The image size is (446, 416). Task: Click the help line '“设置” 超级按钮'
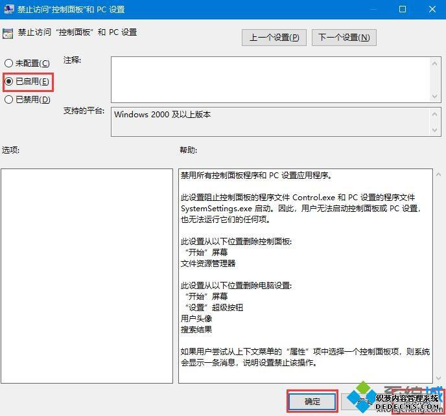[x=214, y=307]
